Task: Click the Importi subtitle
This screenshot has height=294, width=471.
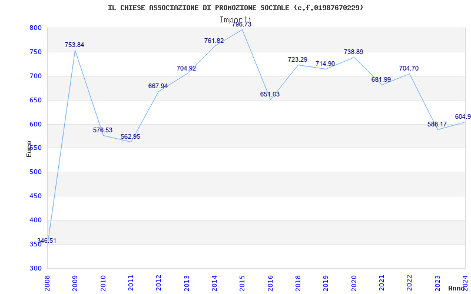Action: tap(235, 20)
